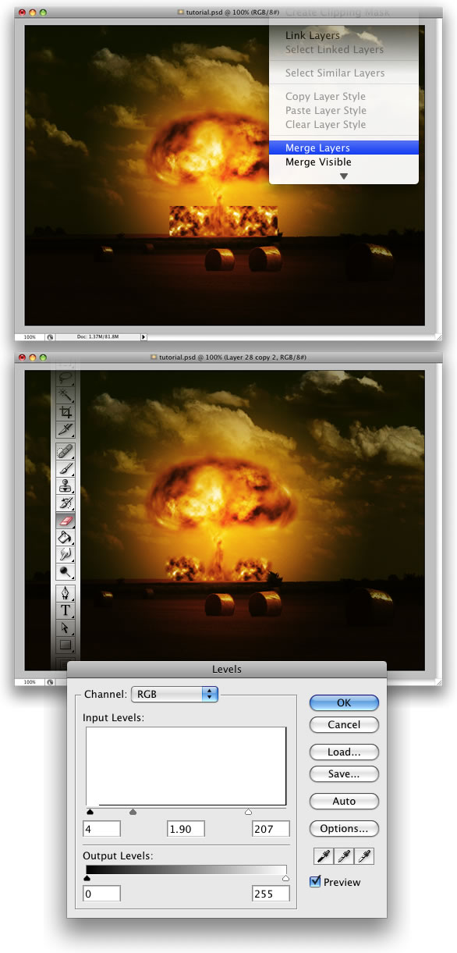This screenshot has height=953, width=457.
Task: Select the Pen tool
Action: click(x=66, y=593)
